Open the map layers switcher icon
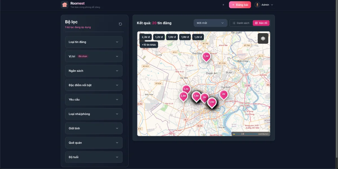 (x=263, y=38)
